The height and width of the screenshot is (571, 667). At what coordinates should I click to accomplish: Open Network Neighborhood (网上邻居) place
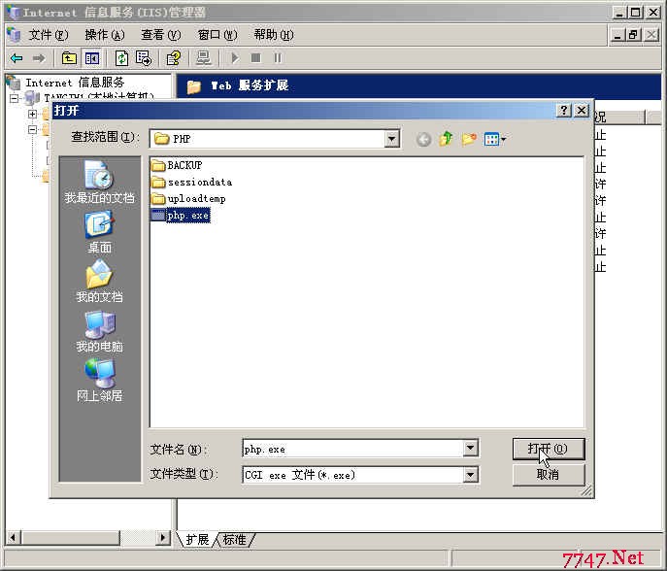[x=100, y=381]
